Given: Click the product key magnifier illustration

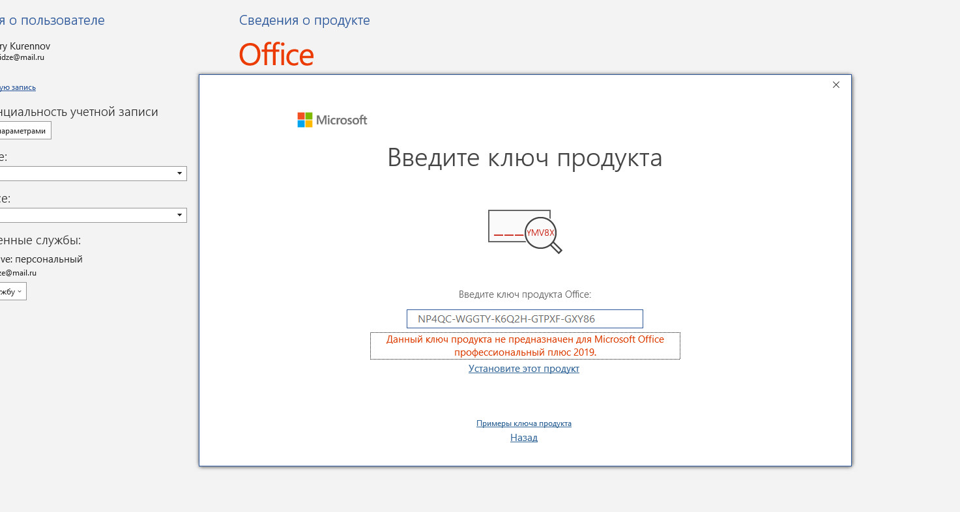Looking at the screenshot, I should 525,231.
